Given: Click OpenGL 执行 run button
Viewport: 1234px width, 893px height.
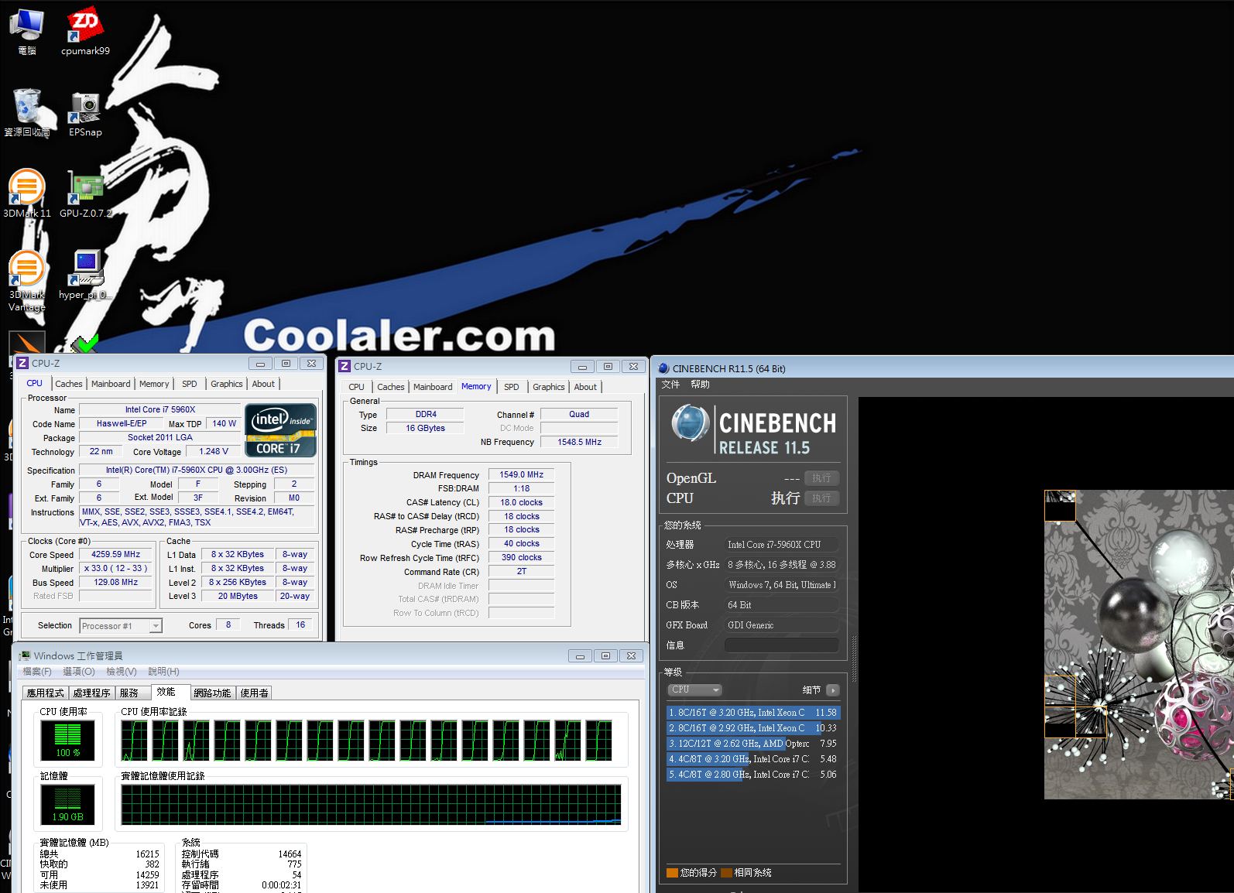Looking at the screenshot, I should tap(821, 478).
